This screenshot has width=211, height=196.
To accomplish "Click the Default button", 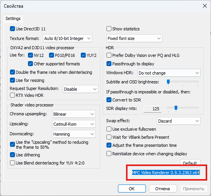I will [x=190, y=163].
